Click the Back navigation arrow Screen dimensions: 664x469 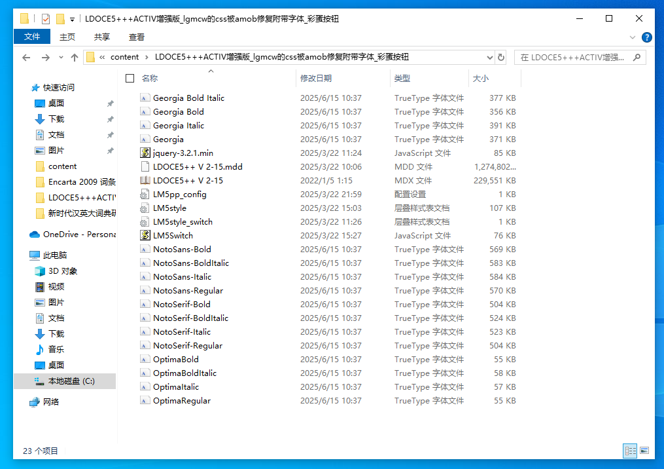(26, 57)
